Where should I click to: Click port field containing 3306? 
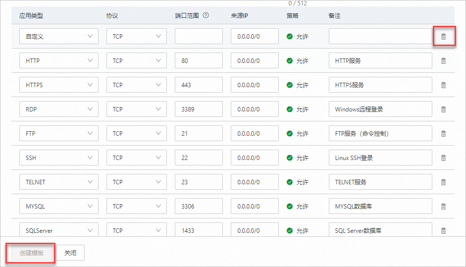[199, 207]
